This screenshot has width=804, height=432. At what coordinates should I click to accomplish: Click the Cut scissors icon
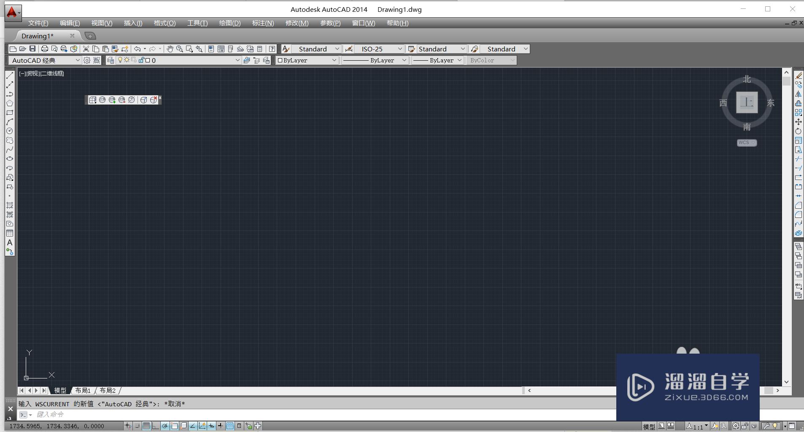pos(86,49)
